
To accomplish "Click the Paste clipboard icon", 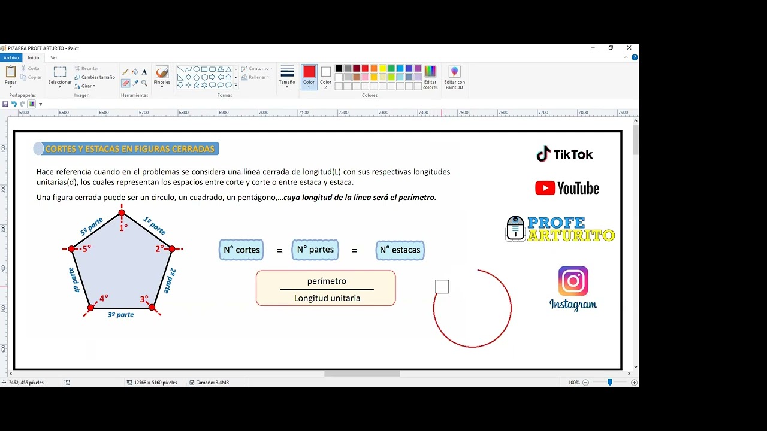I will (11, 71).
